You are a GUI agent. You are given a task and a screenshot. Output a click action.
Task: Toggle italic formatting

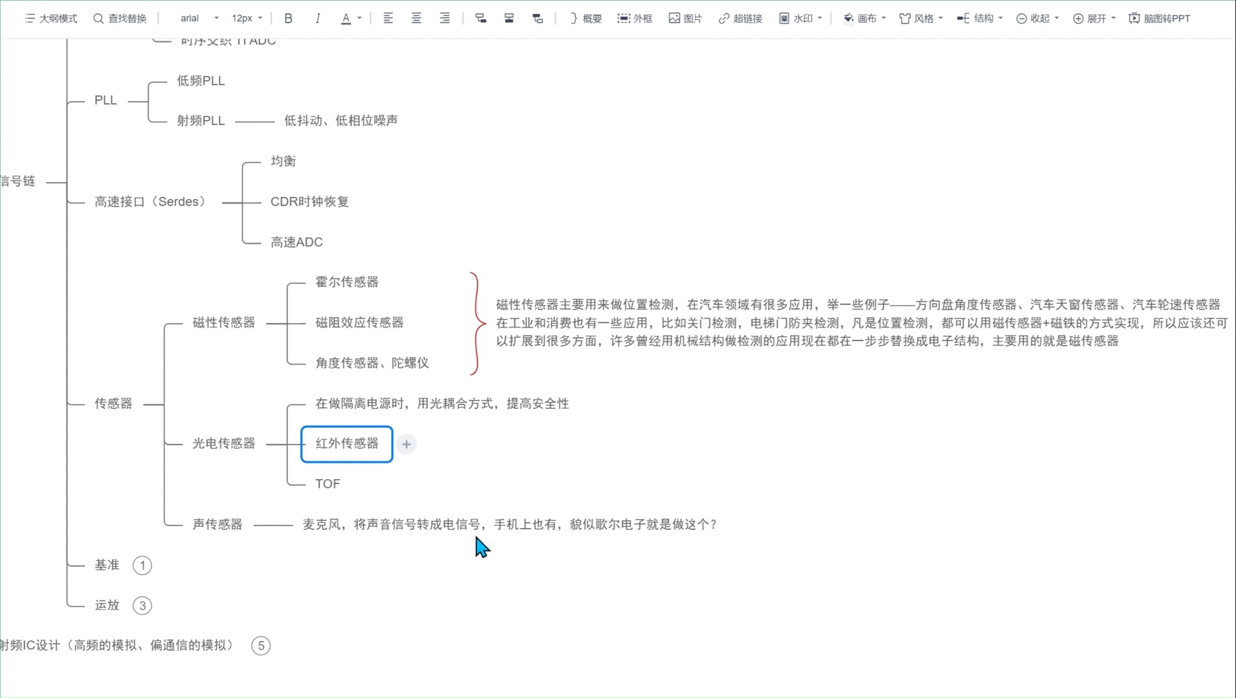point(317,18)
